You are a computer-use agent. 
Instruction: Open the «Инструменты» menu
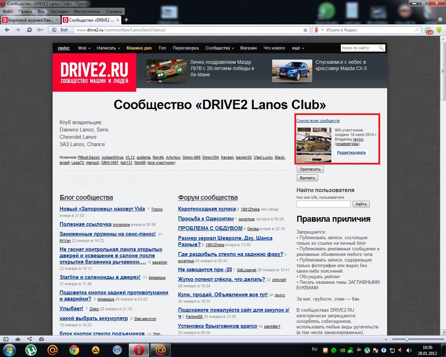[87, 11]
